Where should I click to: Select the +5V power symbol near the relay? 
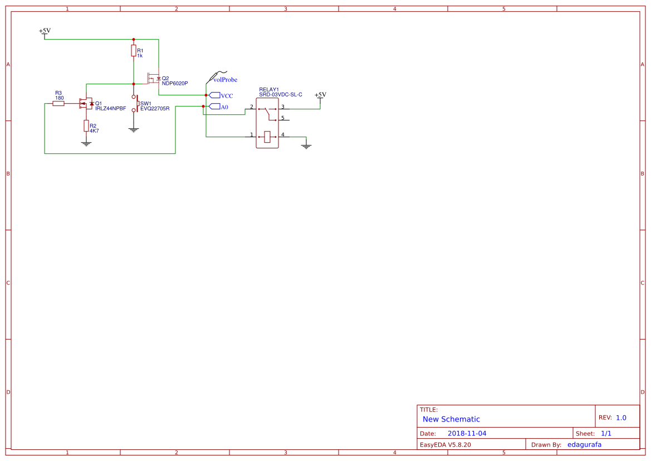point(320,96)
